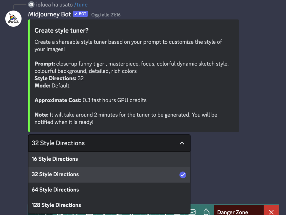Click the 'Oggi alle 21:16' timestamp
Viewport: 286px width, 215px height.
coord(106,15)
